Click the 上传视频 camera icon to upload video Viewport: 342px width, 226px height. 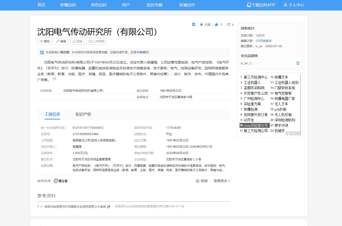90,41
